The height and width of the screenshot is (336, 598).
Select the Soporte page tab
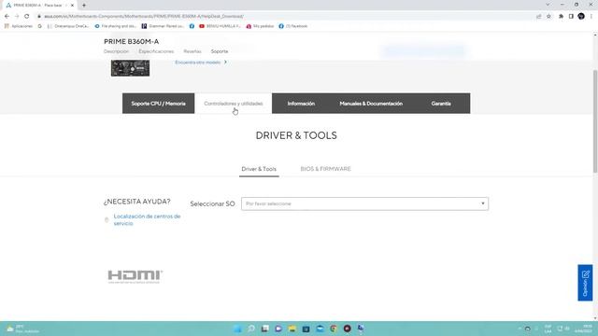220,51
